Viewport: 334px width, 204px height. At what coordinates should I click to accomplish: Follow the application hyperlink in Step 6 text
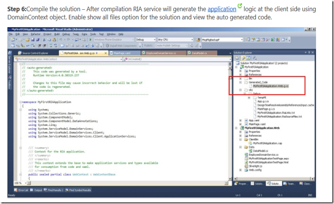click(222, 9)
